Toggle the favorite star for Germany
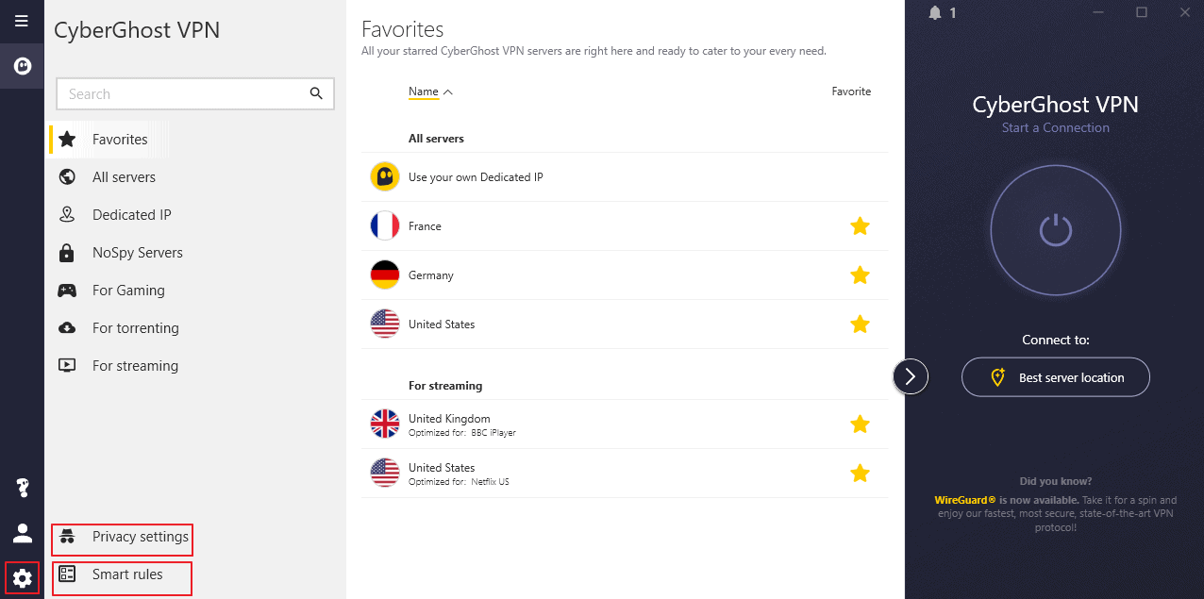The height and width of the screenshot is (599, 1204). (x=860, y=275)
